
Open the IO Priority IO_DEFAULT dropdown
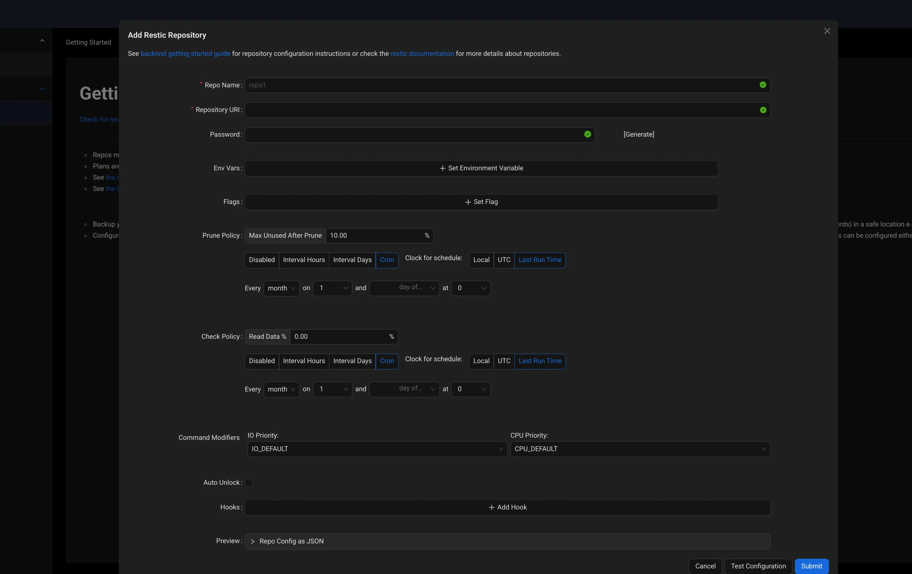pyautogui.click(x=377, y=449)
